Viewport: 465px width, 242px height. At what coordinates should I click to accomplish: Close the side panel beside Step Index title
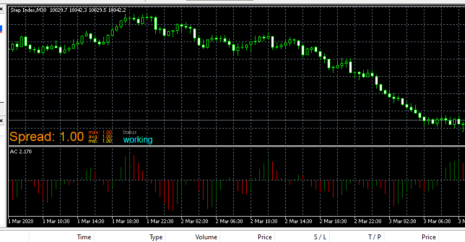click(x=2, y=9)
